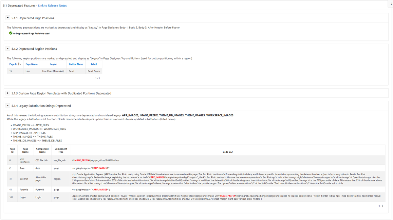Click the WORKSPACE_IMAGES => WORKSPACE_FILES bullet

(x=39, y=129)
